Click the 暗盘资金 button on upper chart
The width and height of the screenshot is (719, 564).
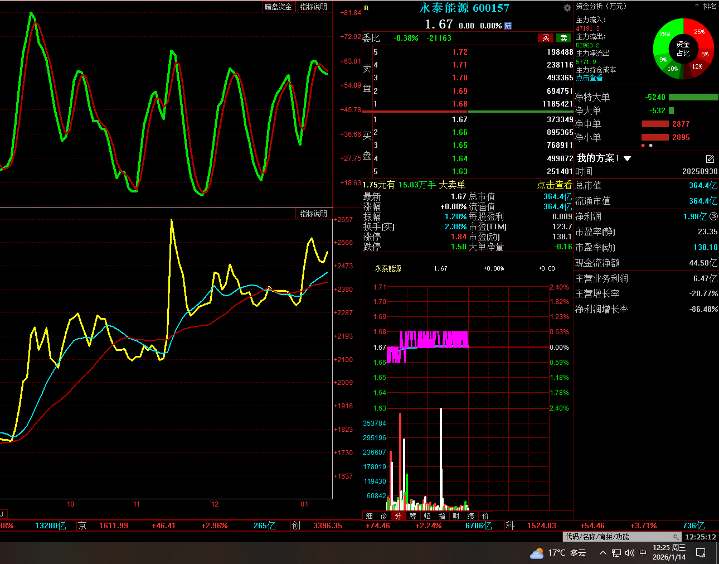[x=278, y=7]
